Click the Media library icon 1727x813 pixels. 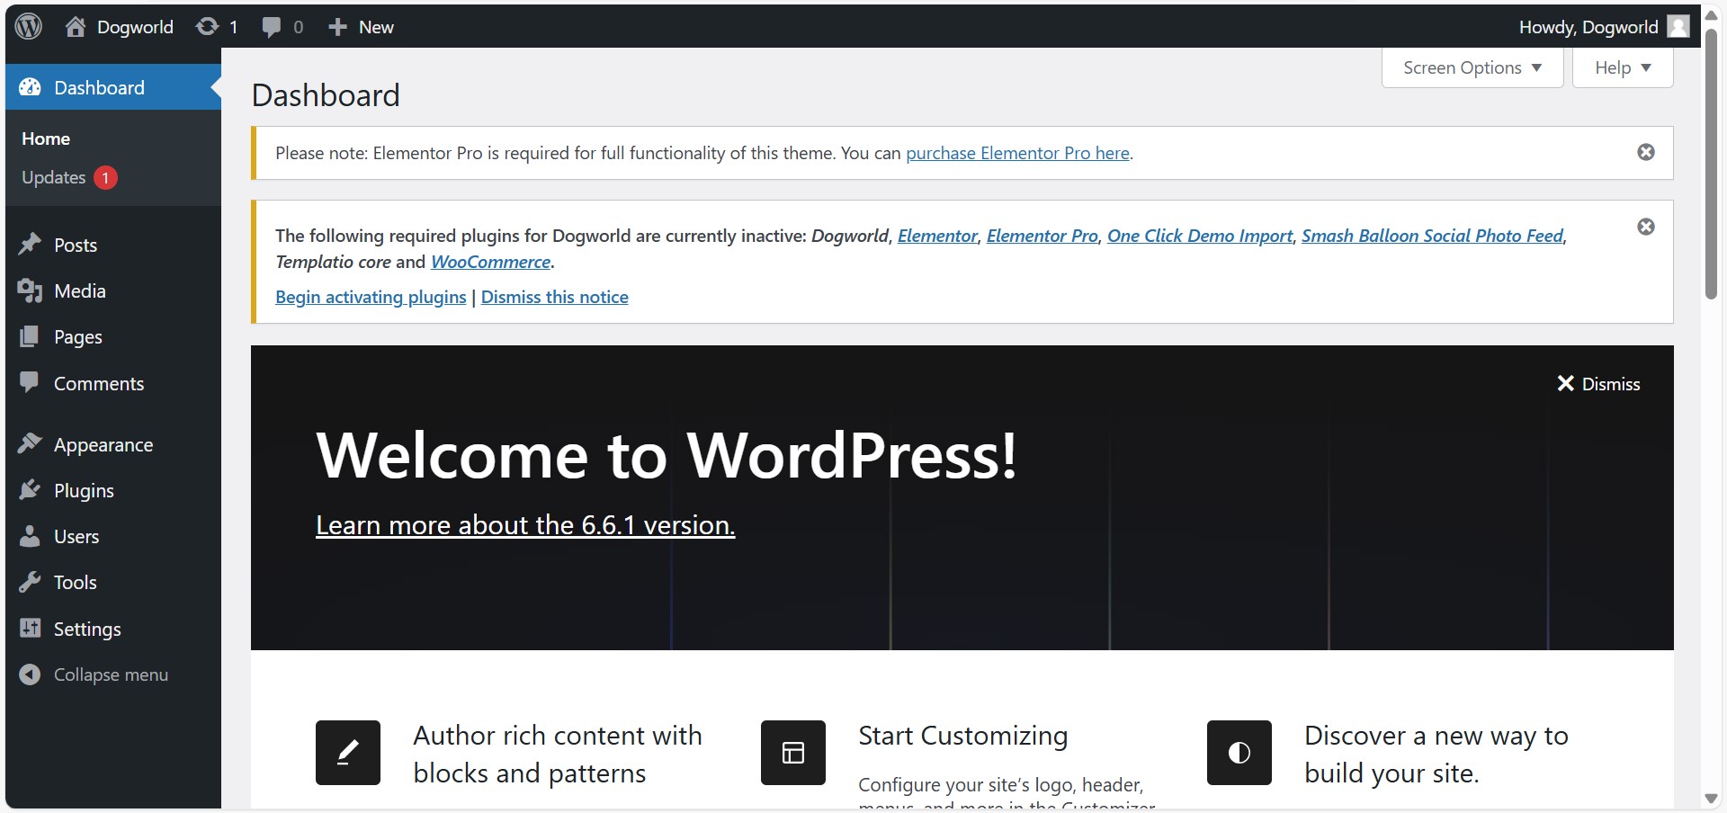30,290
